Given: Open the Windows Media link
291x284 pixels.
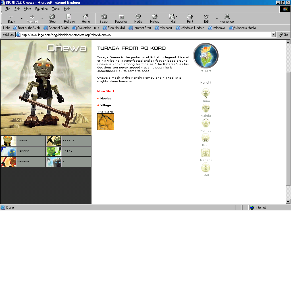Looking at the screenshot, I should (242, 28).
